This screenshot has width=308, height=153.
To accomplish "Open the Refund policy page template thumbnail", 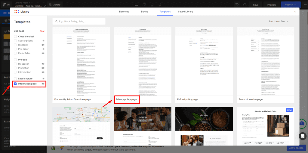I will (204, 61).
